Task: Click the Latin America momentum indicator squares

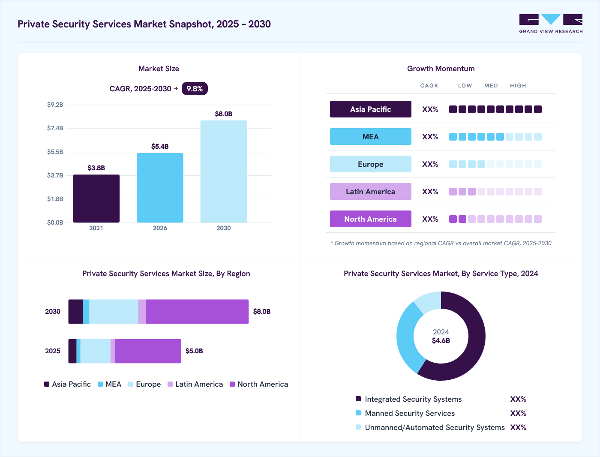Action: coord(495,192)
